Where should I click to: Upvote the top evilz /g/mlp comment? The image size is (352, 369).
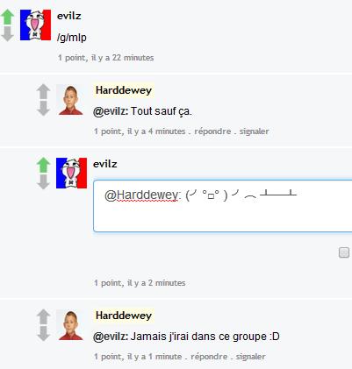click(8, 17)
